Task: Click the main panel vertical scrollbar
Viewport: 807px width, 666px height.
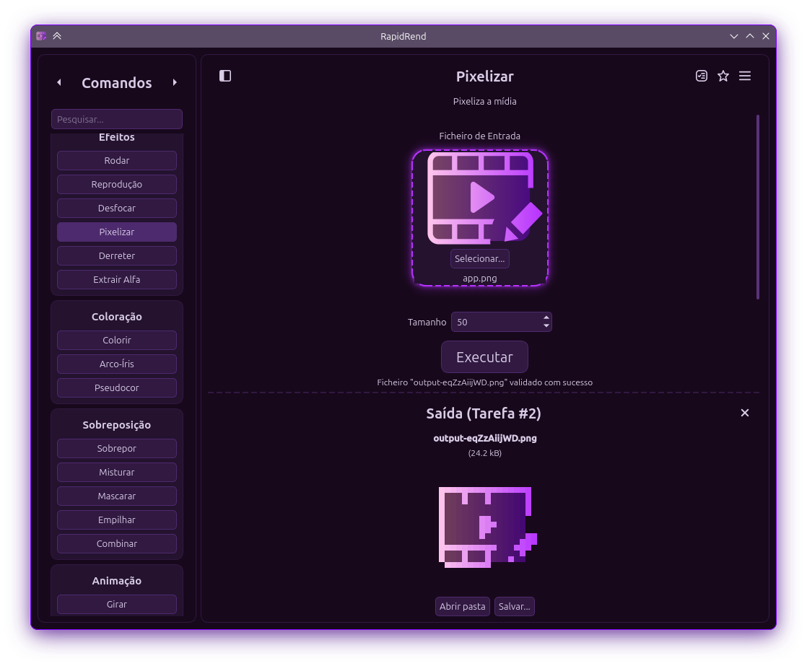Action: [x=758, y=207]
